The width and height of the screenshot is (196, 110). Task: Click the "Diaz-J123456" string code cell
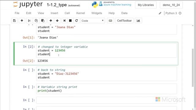coord(107,74)
